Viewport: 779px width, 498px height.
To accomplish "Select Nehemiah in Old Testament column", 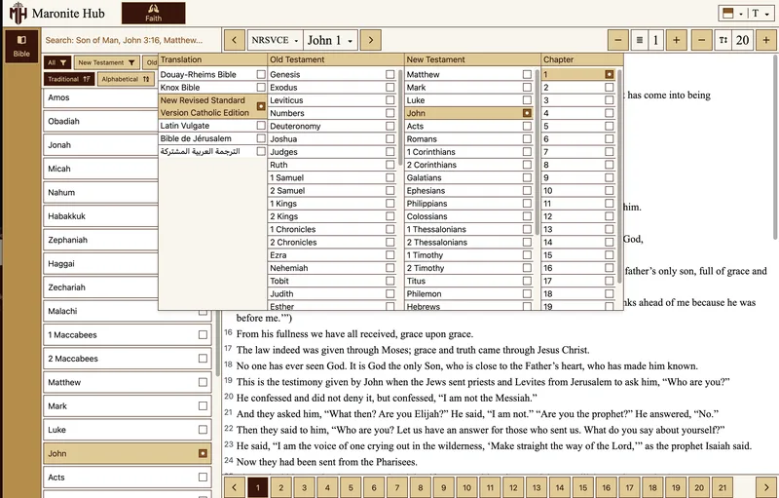I will pyautogui.click(x=332, y=268).
